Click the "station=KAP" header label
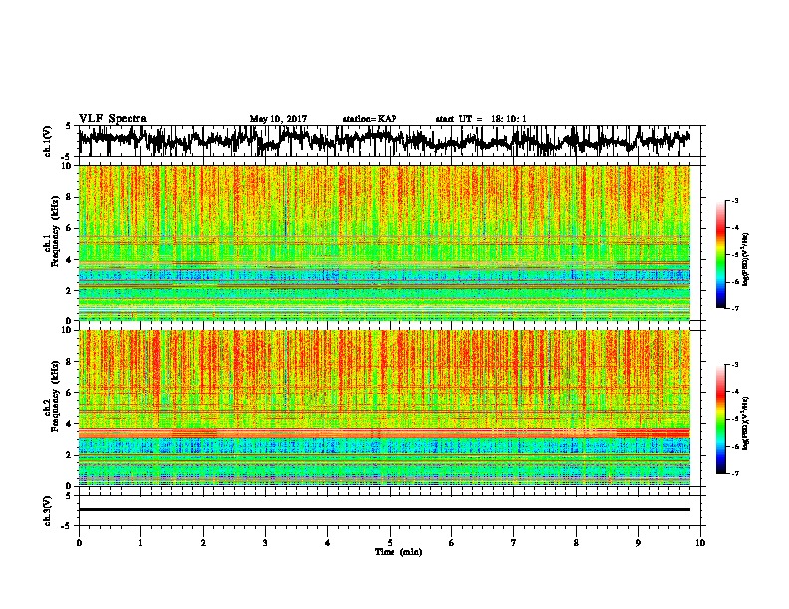The height and width of the screenshot is (609, 789). [x=370, y=119]
